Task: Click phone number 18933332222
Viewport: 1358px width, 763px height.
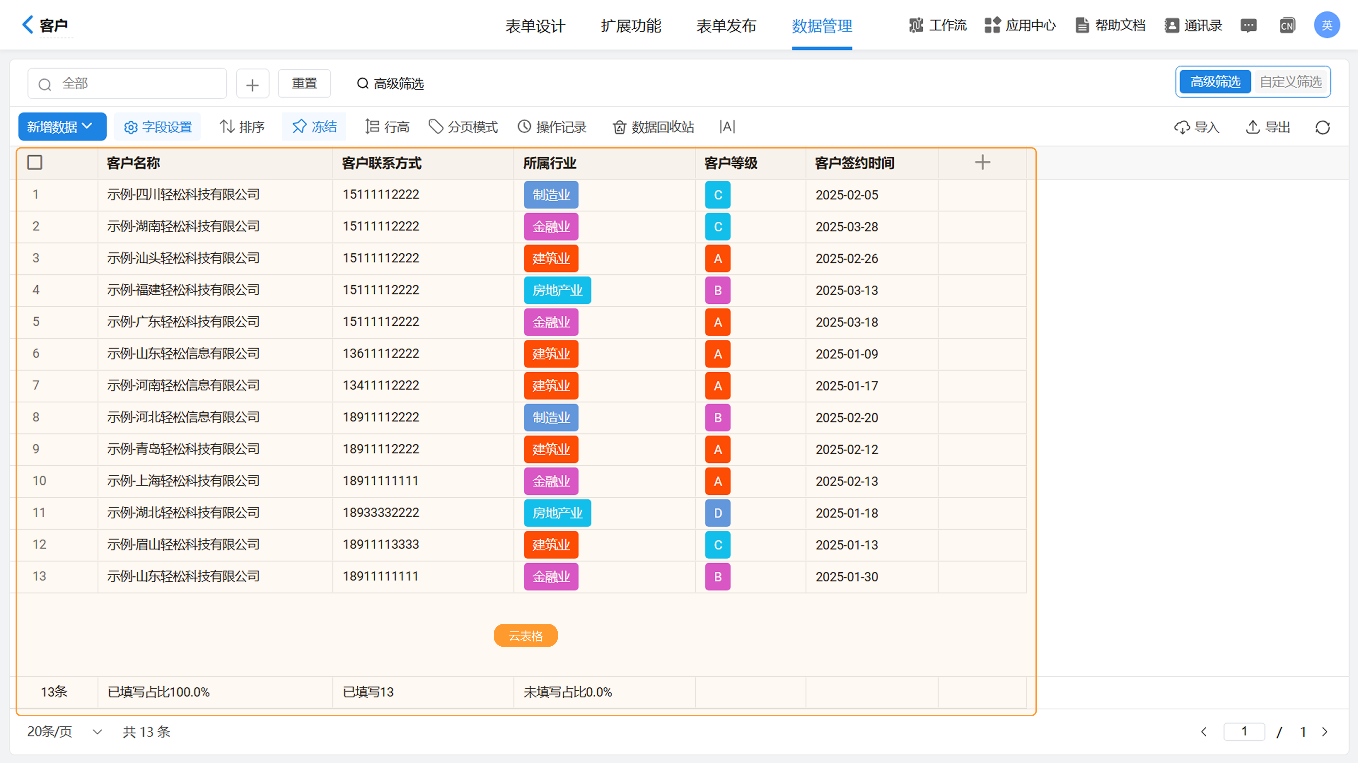Action: point(381,513)
